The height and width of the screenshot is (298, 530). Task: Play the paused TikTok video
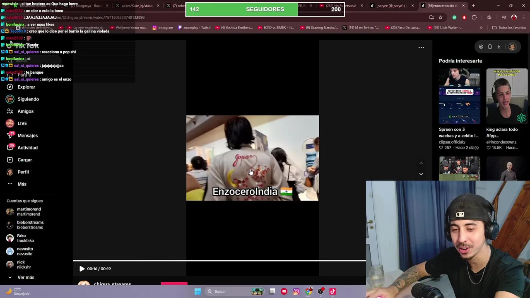(82, 269)
